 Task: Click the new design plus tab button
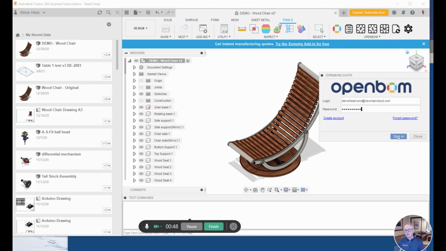pos(344,13)
